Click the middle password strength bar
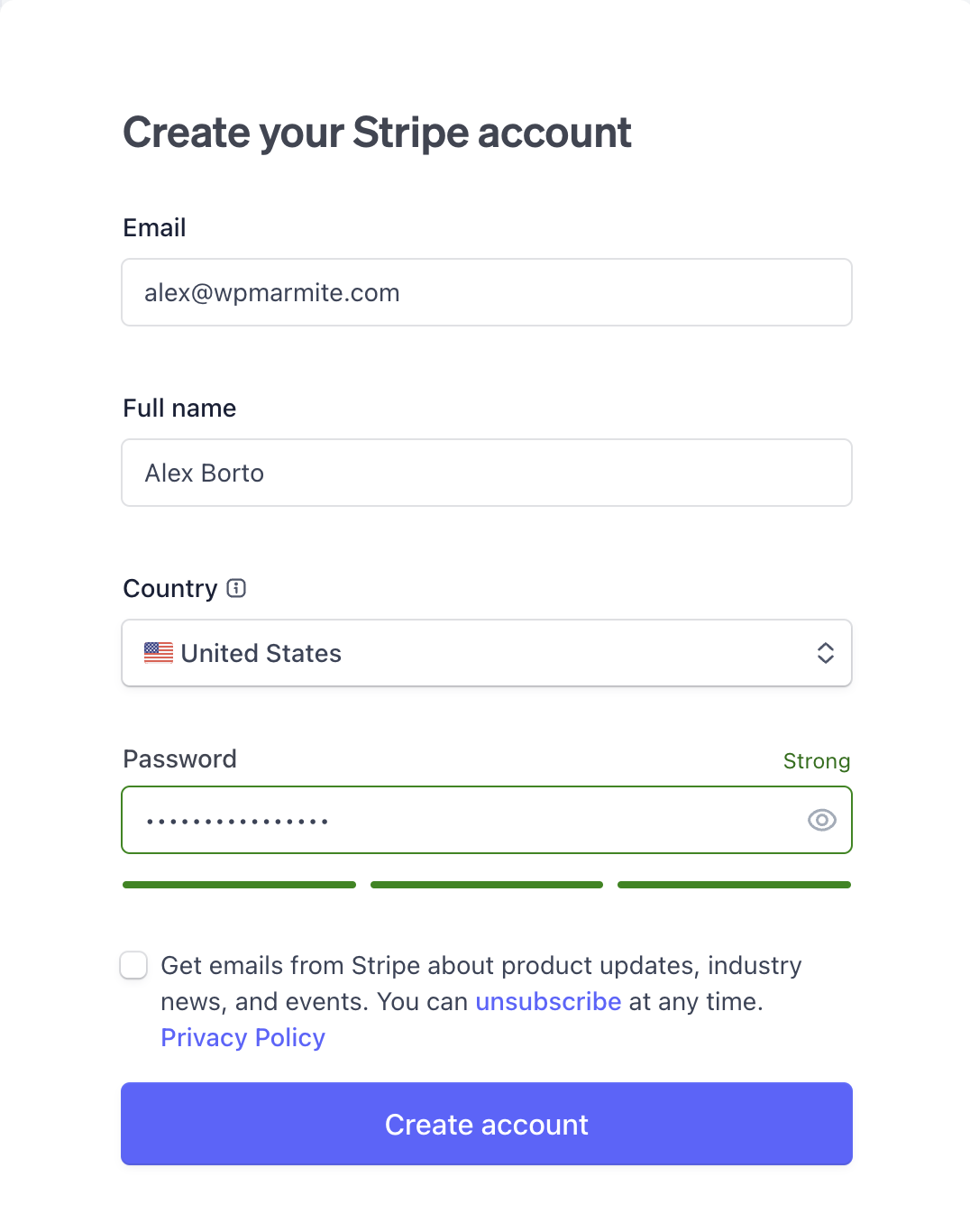The width and height of the screenshot is (970, 1232). pyautogui.click(x=487, y=885)
